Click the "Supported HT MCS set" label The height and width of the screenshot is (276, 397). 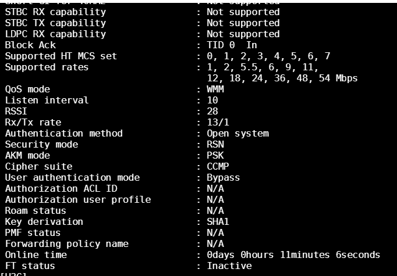(61, 56)
